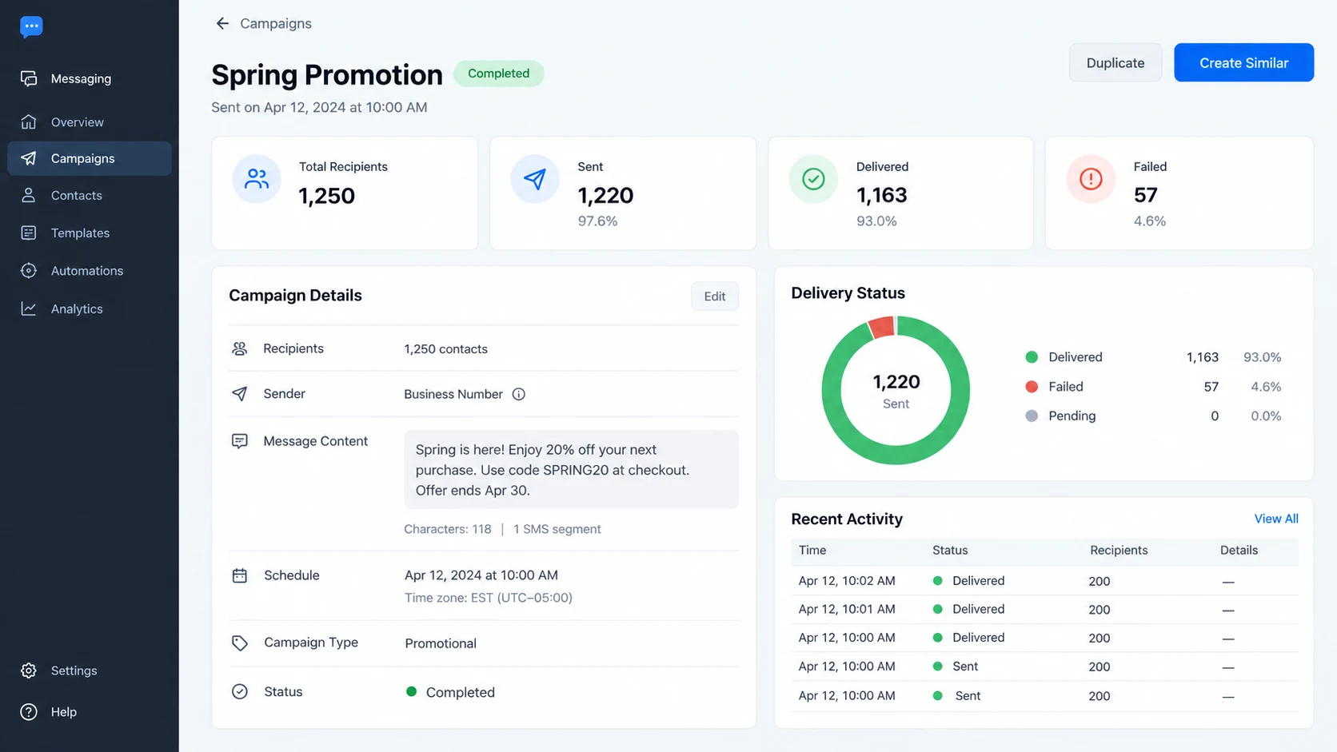Screen dimensions: 1337x752
Task: Click 'Characters: 118' text
Action: click(x=448, y=529)
